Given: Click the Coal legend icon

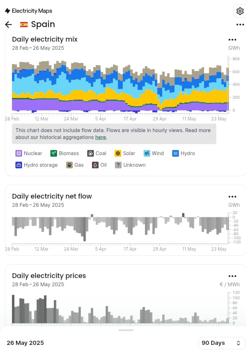Looking at the screenshot, I should click(91, 154).
